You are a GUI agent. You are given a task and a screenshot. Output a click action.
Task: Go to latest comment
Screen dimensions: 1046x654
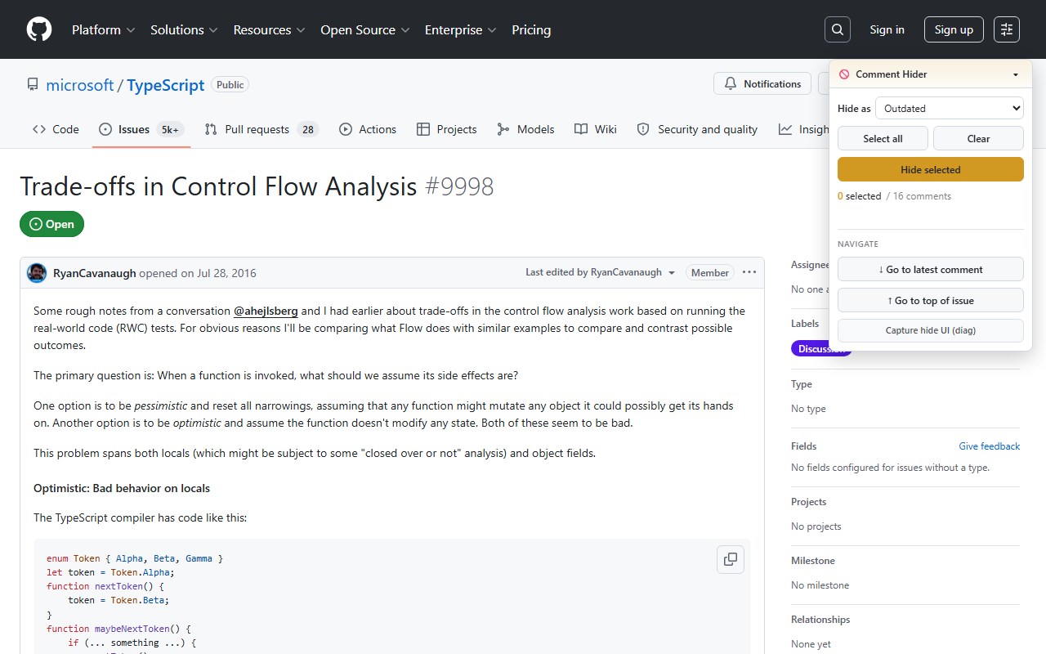pyautogui.click(x=931, y=269)
